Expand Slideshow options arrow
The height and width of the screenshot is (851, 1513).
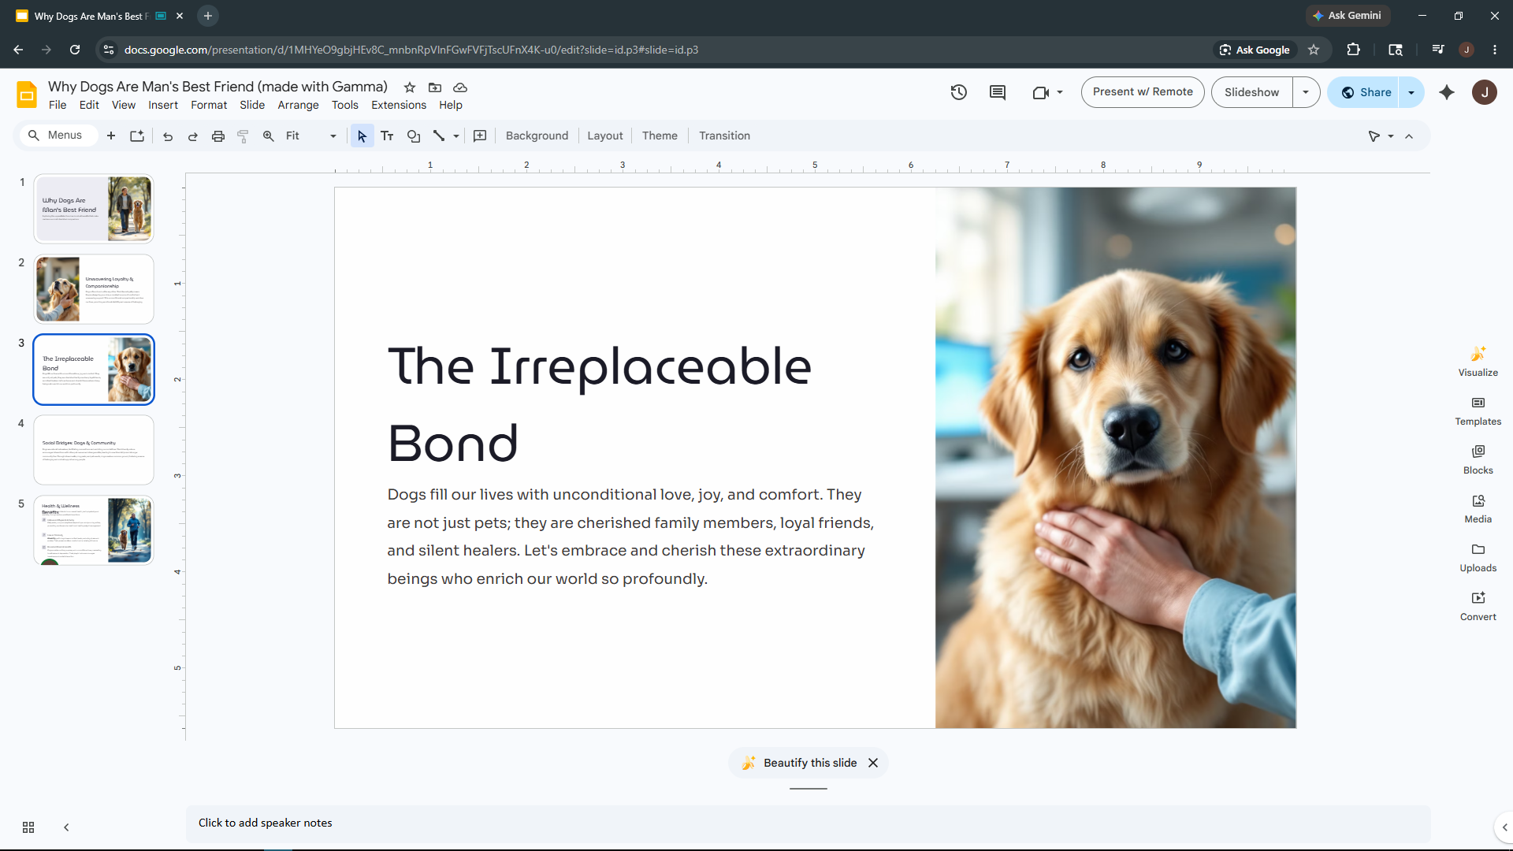point(1306,92)
